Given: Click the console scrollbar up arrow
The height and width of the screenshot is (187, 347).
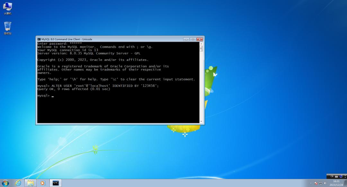Looking at the screenshot, I should (x=201, y=44).
